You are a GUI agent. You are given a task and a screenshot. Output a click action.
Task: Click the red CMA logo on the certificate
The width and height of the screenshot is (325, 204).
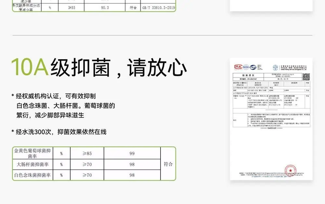click(238, 67)
